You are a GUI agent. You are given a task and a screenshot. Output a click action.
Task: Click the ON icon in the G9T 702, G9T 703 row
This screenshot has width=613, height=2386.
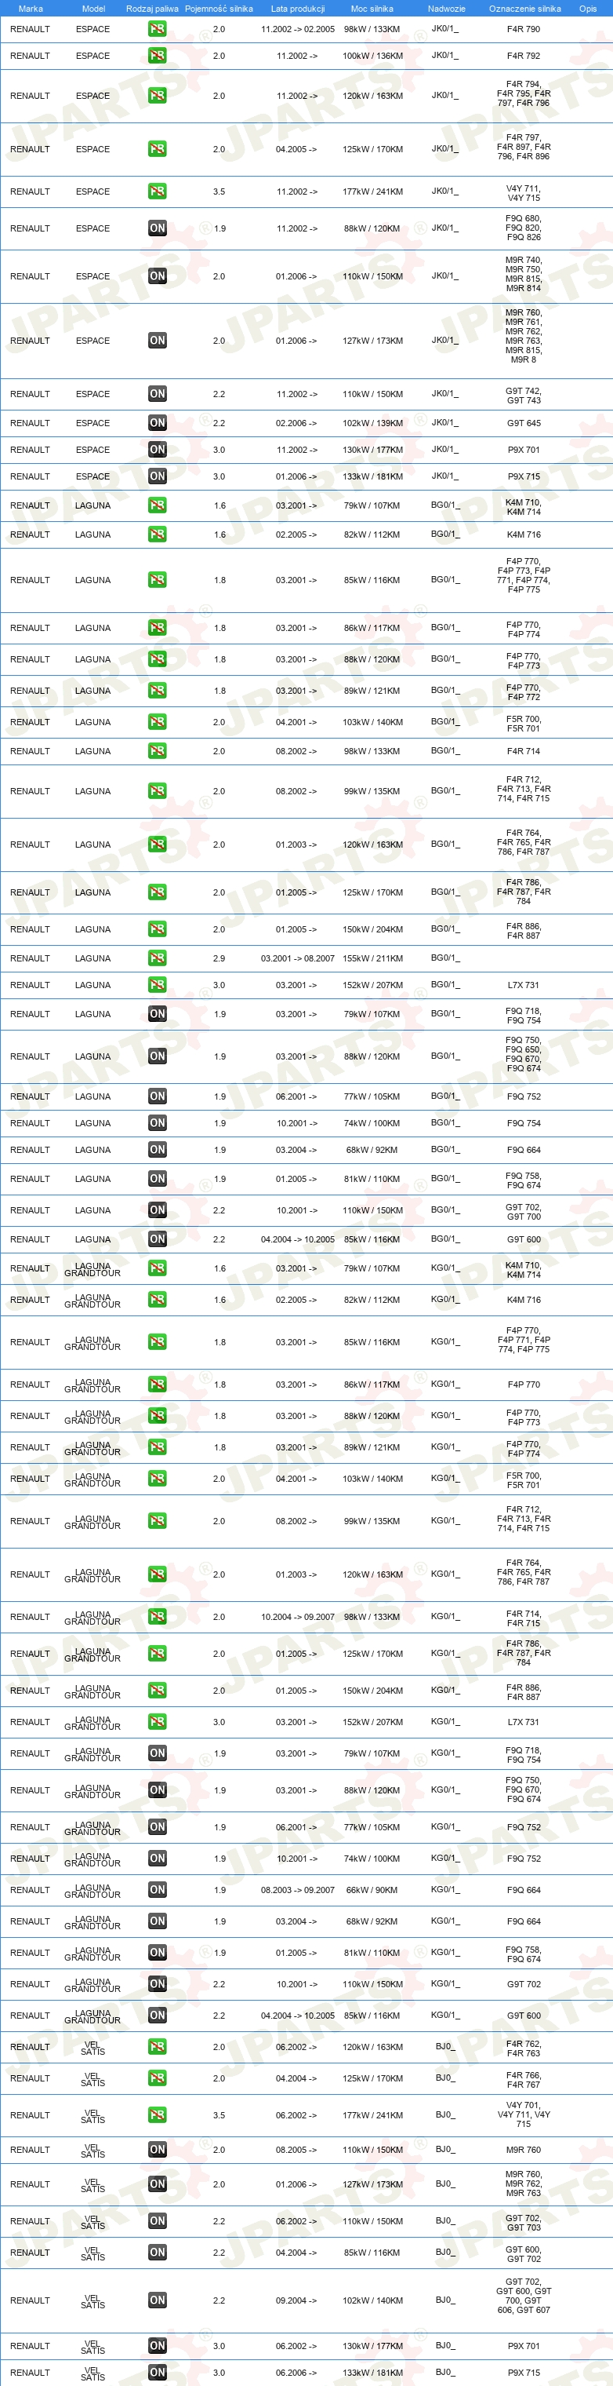pyautogui.click(x=158, y=2220)
